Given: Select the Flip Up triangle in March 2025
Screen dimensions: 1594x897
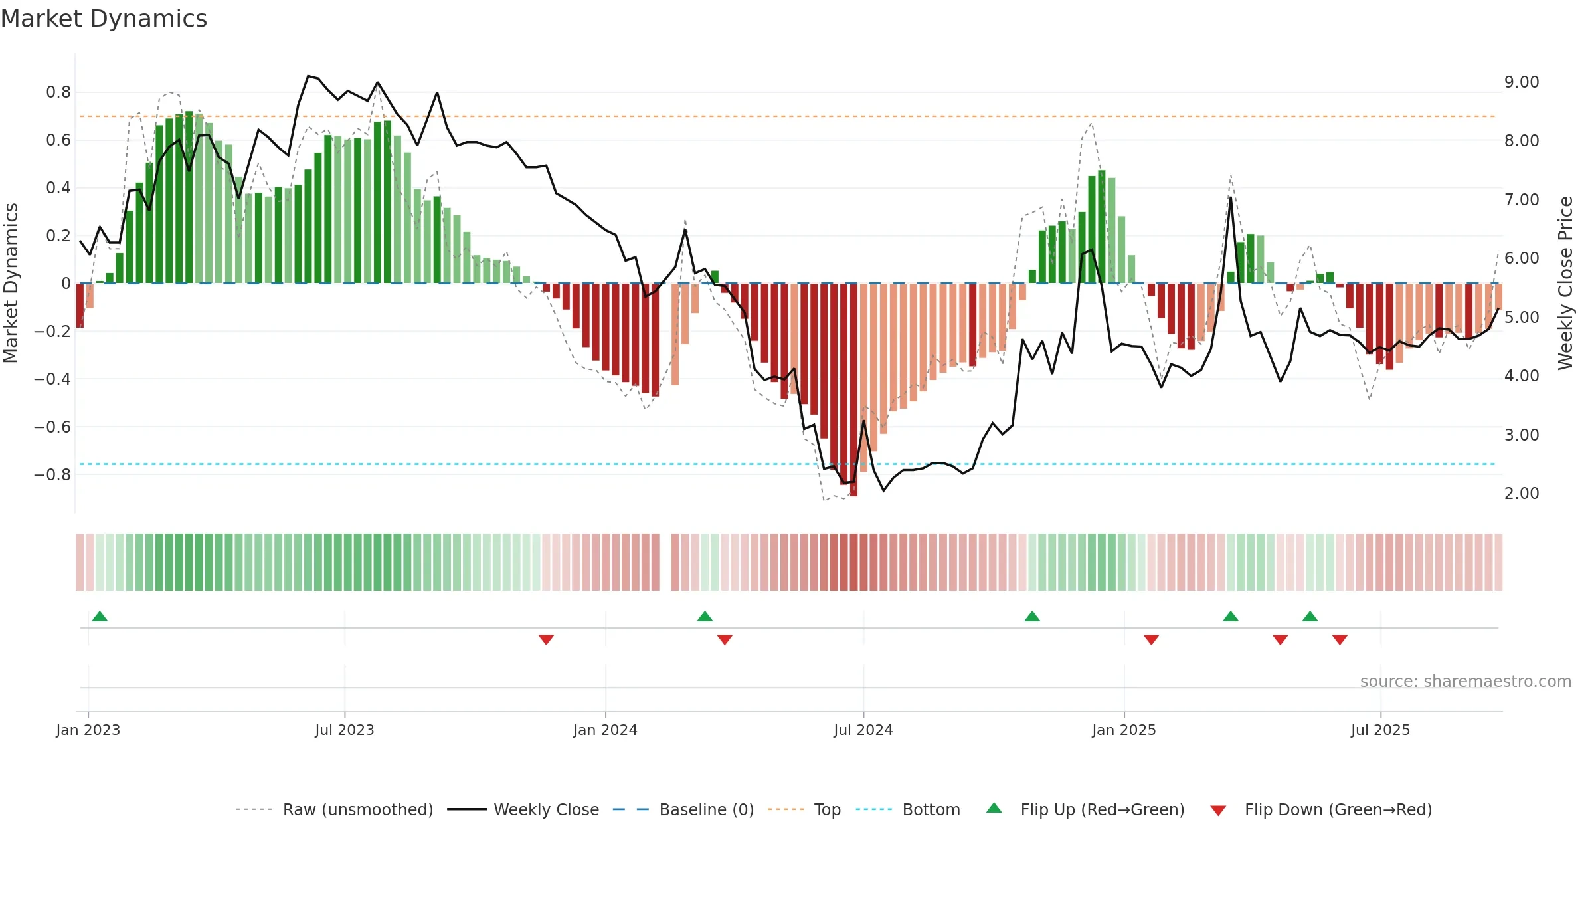Looking at the screenshot, I should coord(1231,616).
